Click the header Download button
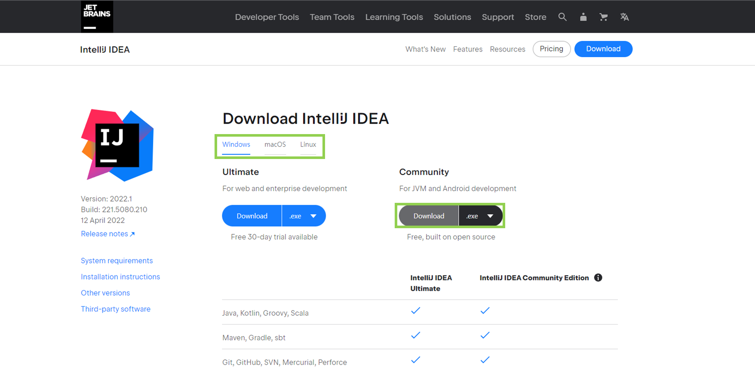This screenshot has width=755, height=370. (603, 49)
